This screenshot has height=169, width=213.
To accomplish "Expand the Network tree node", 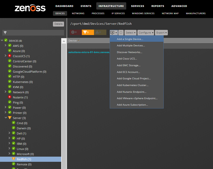I will click(5, 92).
